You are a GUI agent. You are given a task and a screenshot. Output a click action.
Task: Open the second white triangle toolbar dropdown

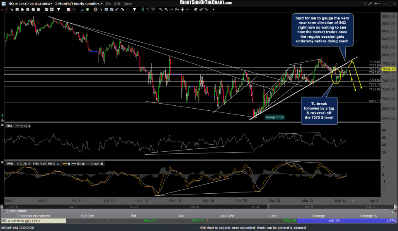point(134,10)
